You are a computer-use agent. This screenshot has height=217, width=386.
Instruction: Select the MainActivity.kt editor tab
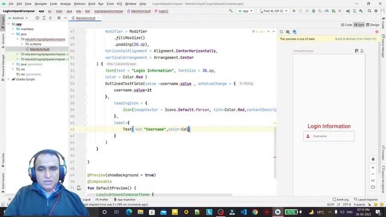(85, 18)
